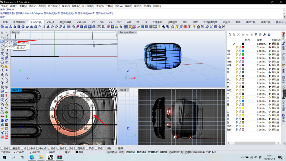Image resolution: width=286 pixels, height=161 pixels.
Task: Open the Front viewport dropdown arrow
Action: (20, 90)
